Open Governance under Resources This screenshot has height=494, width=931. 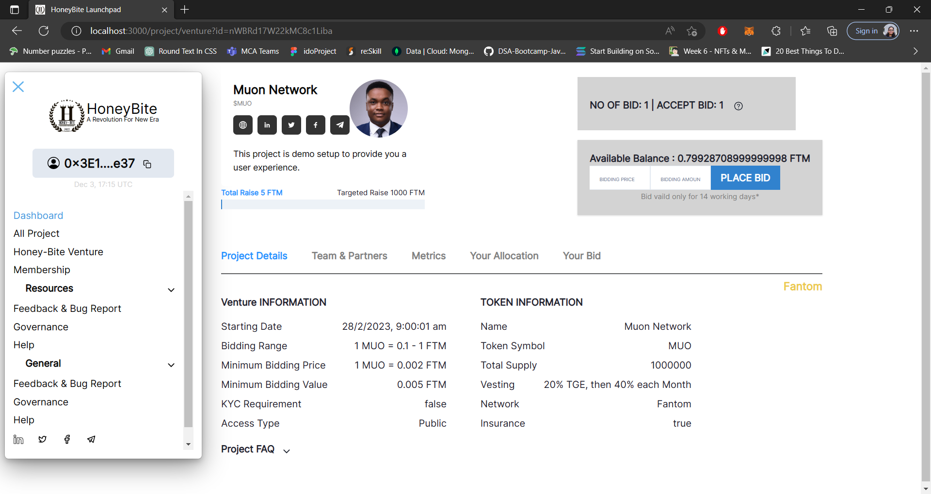pyautogui.click(x=41, y=327)
